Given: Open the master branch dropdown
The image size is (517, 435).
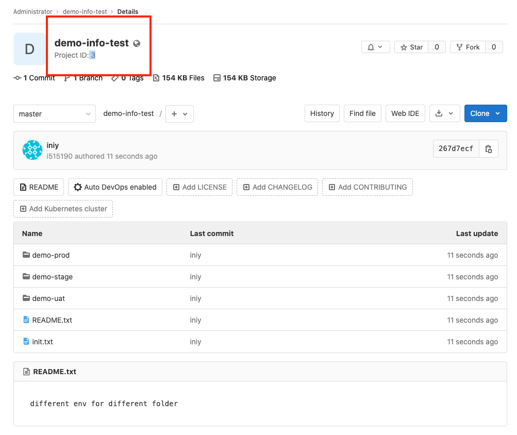Looking at the screenshot, I should click(55, 114).
